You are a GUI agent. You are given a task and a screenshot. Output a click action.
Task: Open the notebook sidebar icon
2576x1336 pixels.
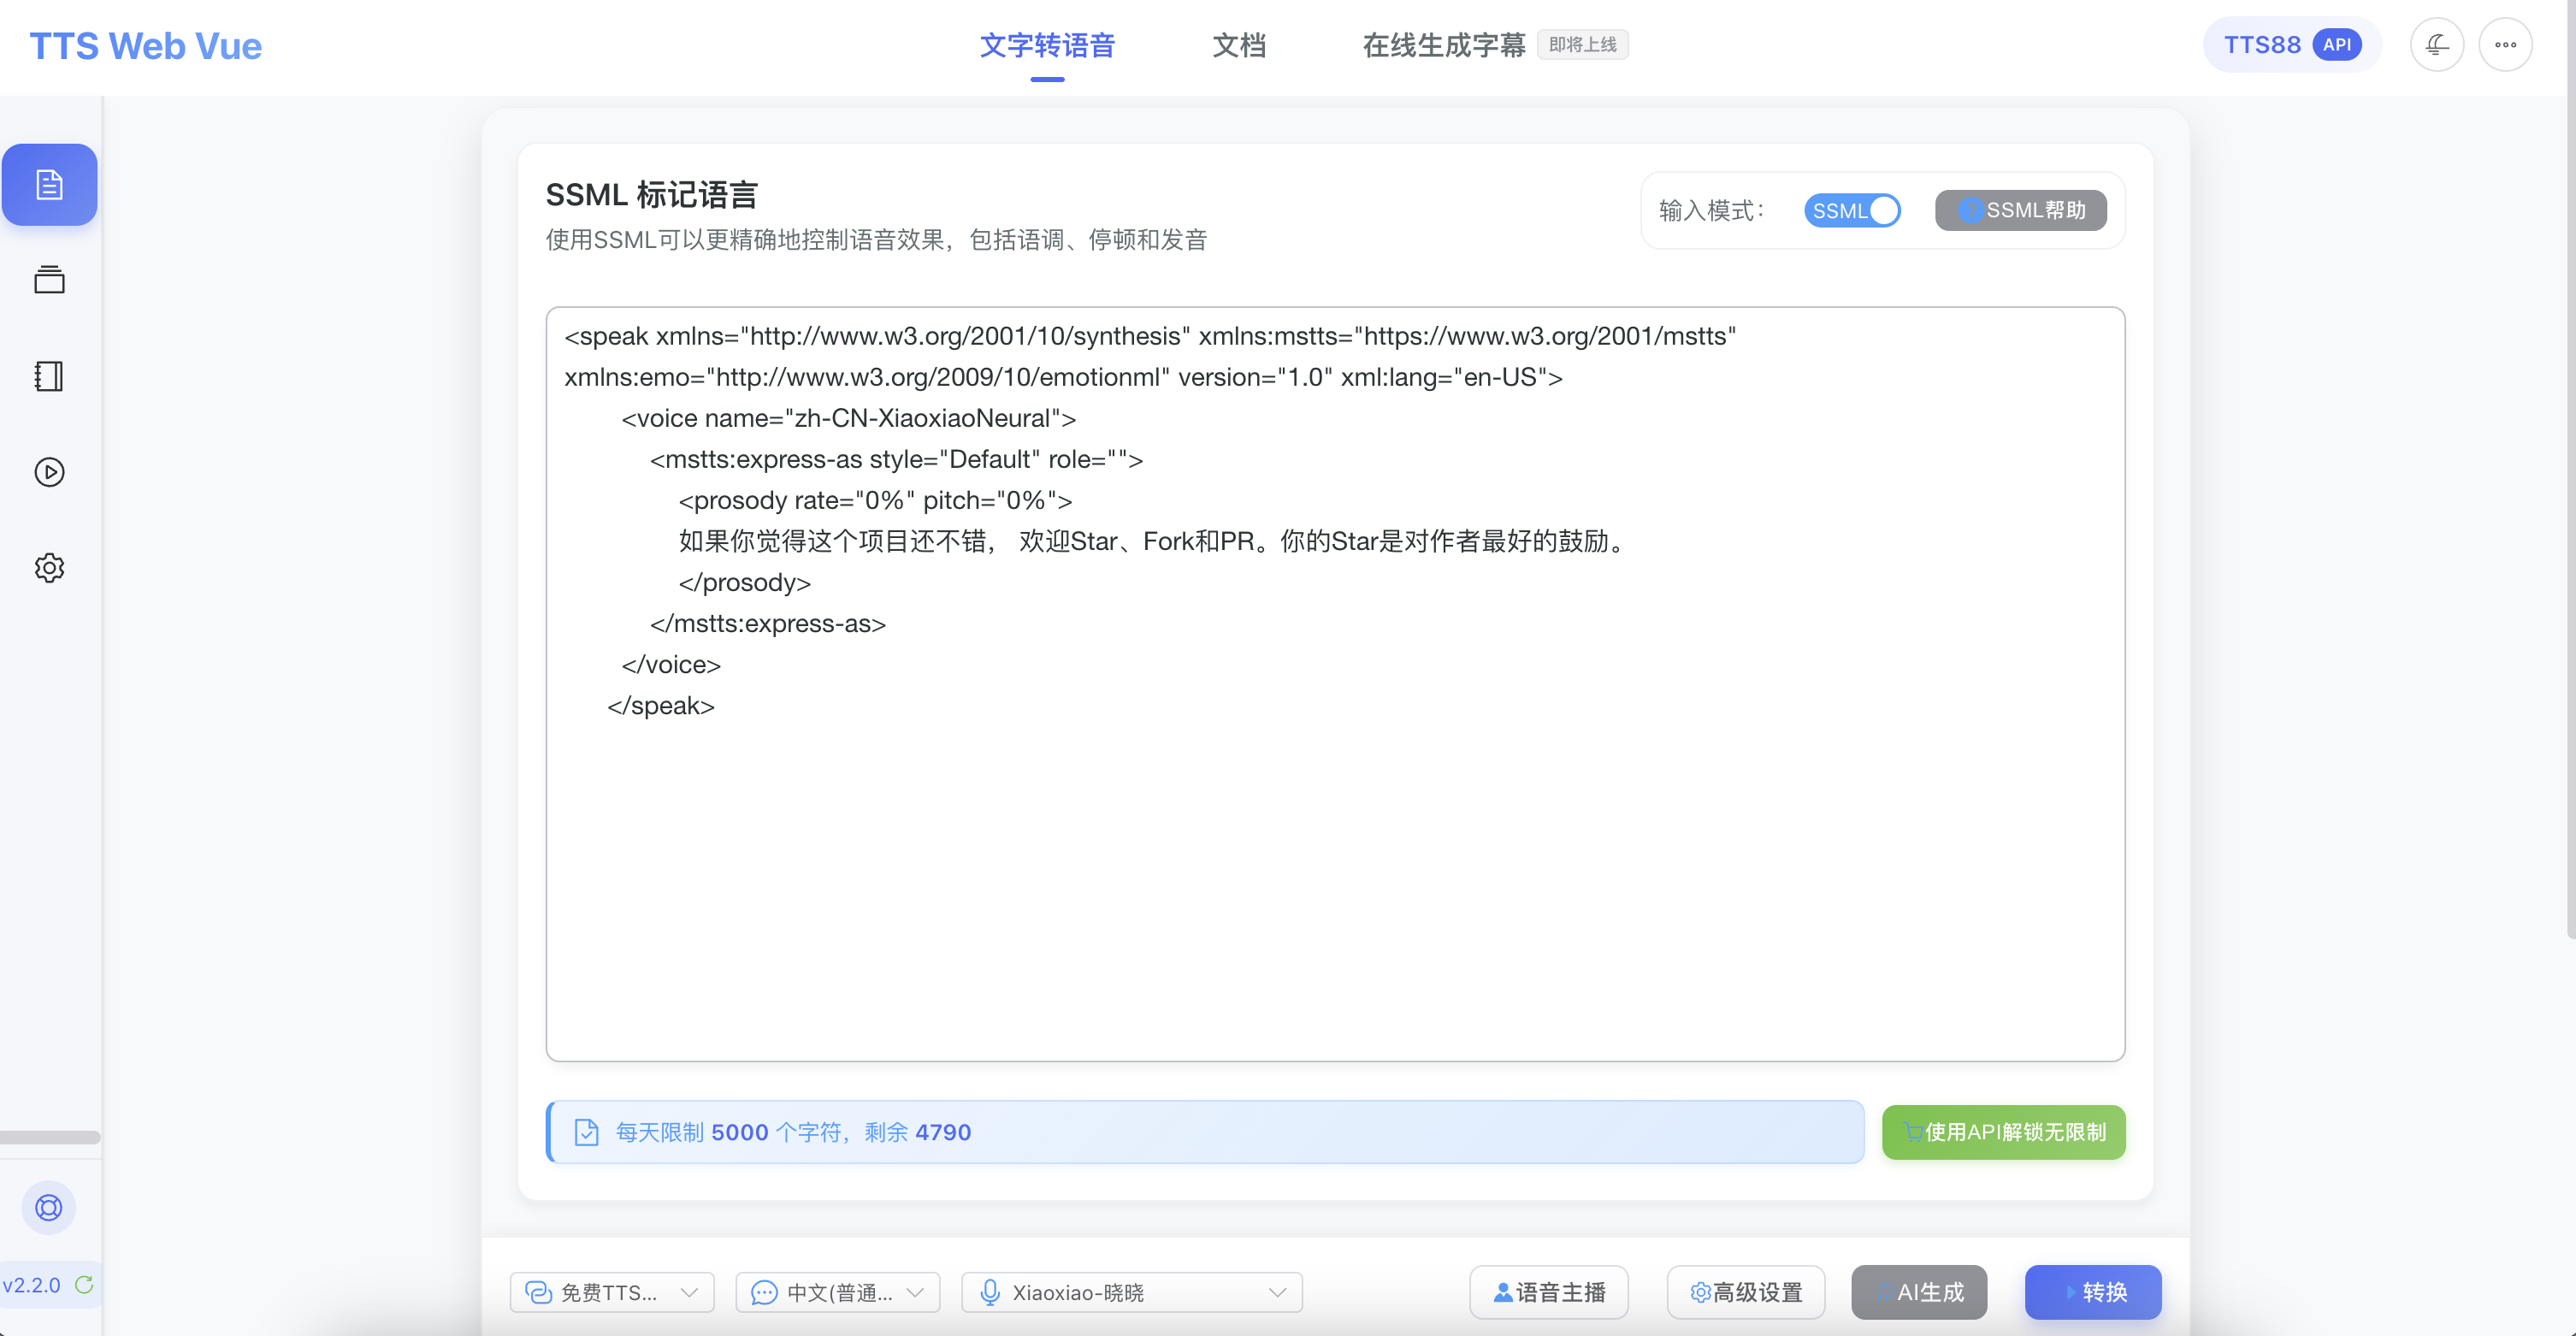click(x=49, y=376)
